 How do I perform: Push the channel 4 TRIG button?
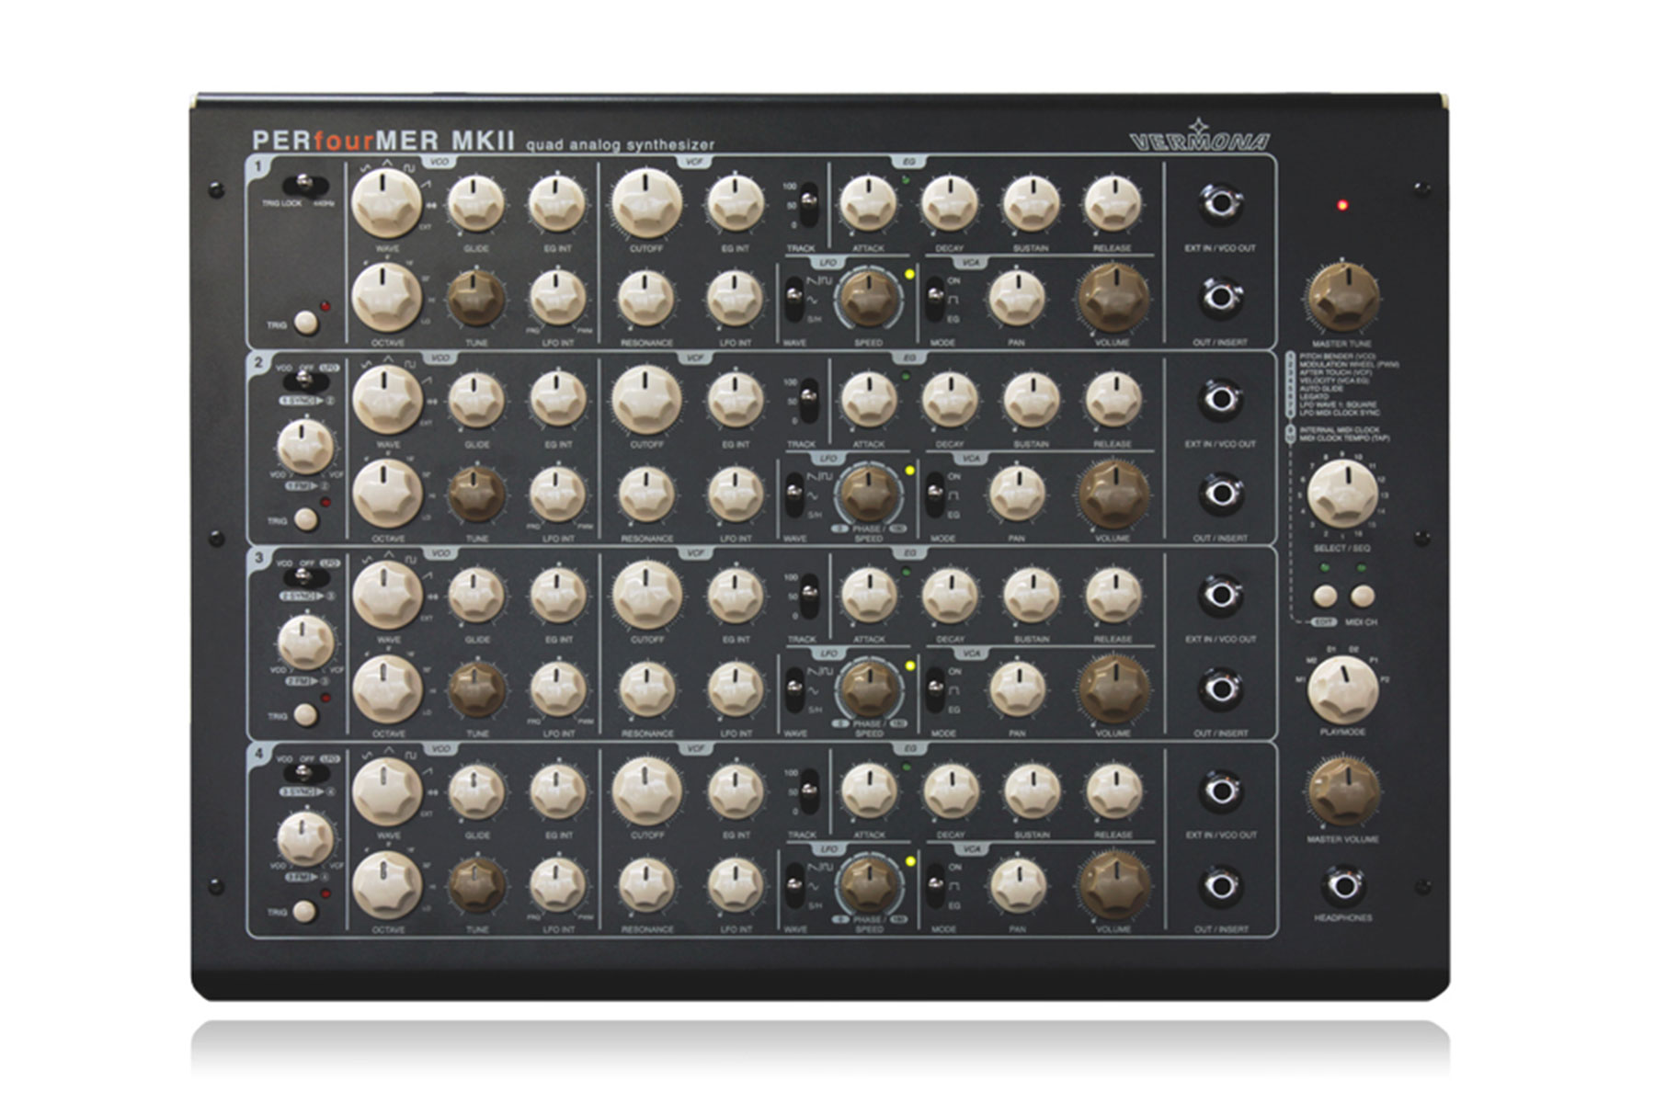pyautogui.click(x=303, y=912)
